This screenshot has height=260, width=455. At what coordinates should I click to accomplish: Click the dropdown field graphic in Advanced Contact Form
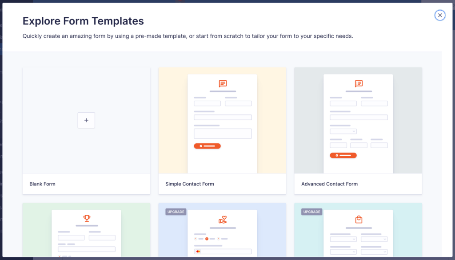pyautogui.click(x=343, y=131)
